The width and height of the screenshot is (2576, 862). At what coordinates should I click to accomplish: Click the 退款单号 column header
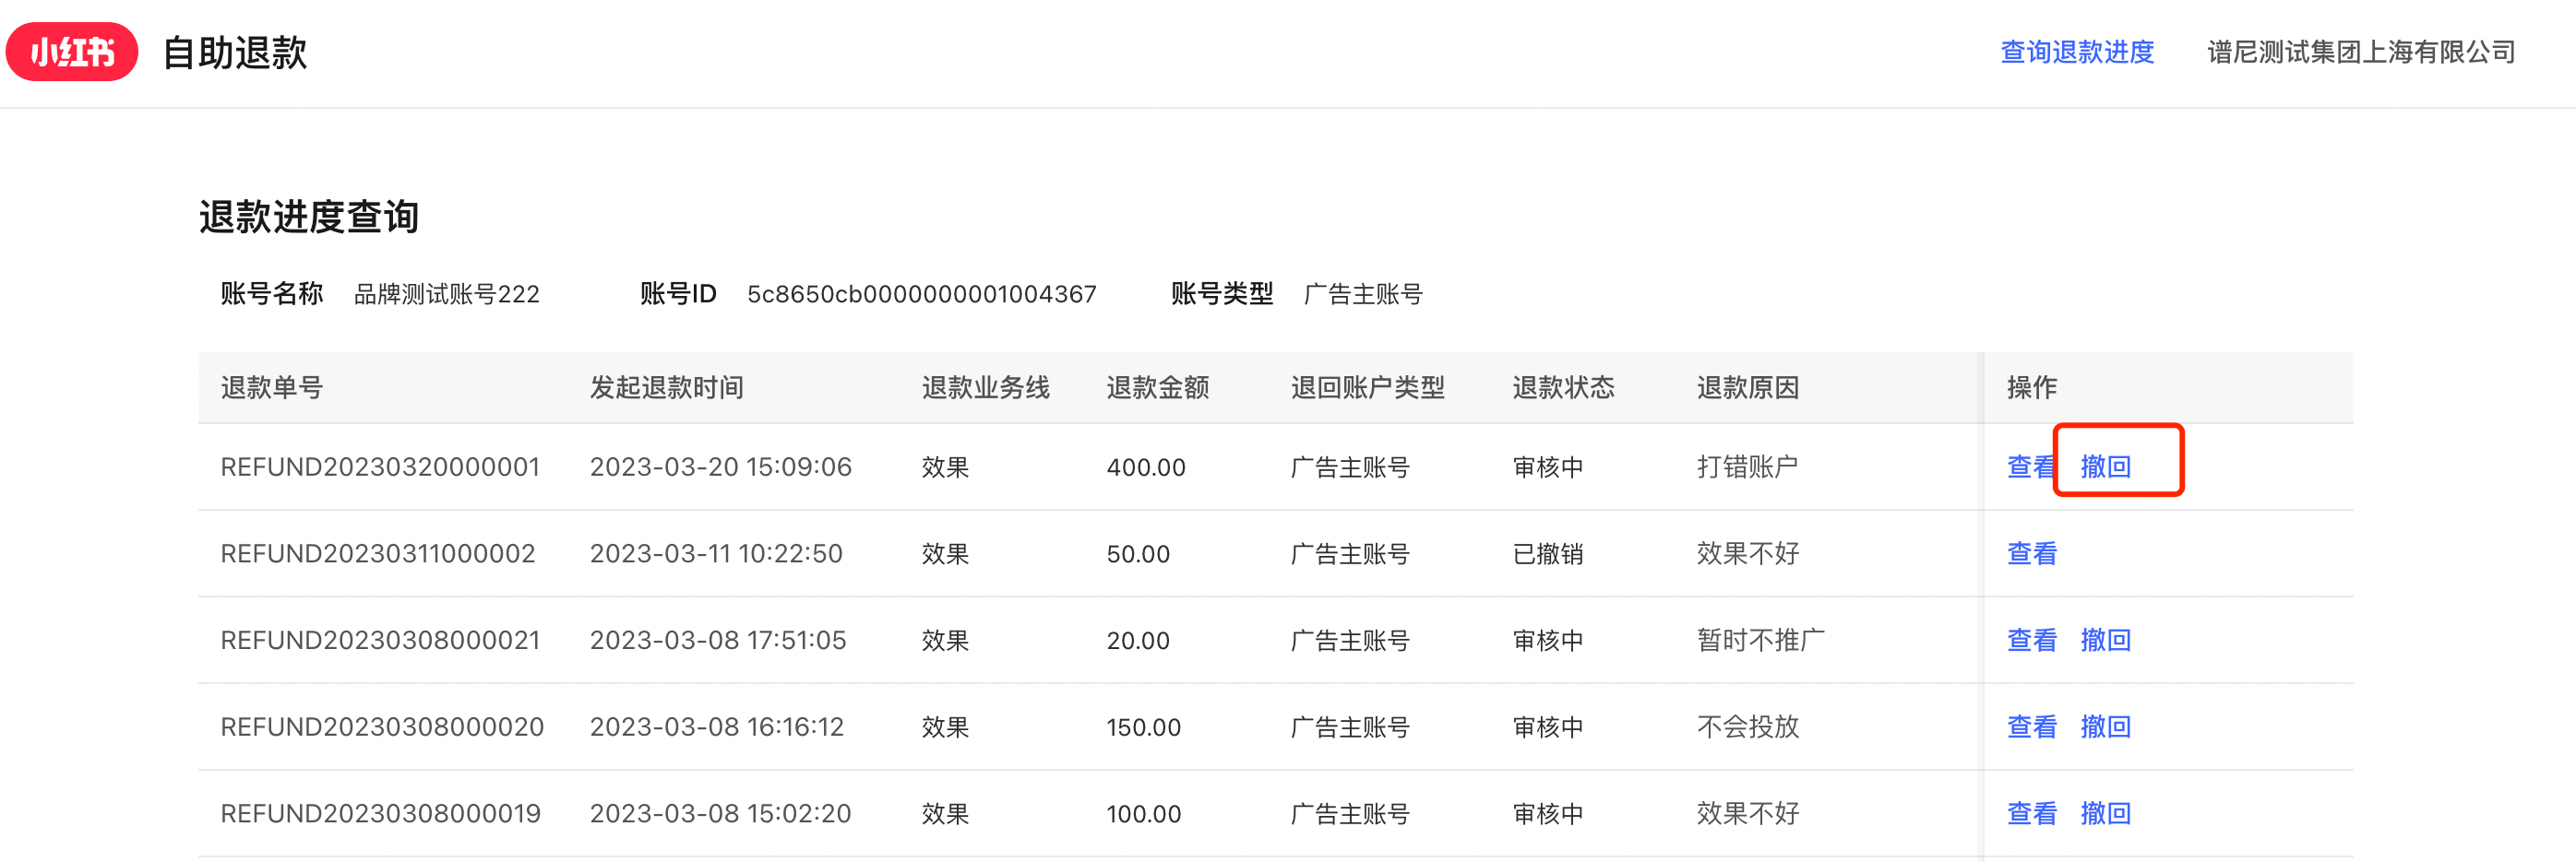pos(272,387)
